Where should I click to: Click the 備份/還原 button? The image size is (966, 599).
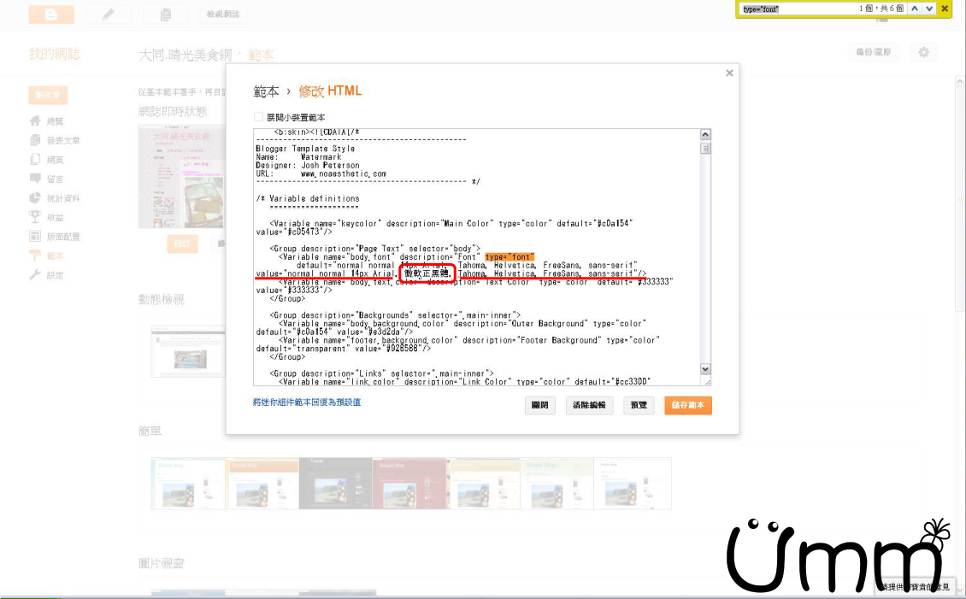point(873,52)
